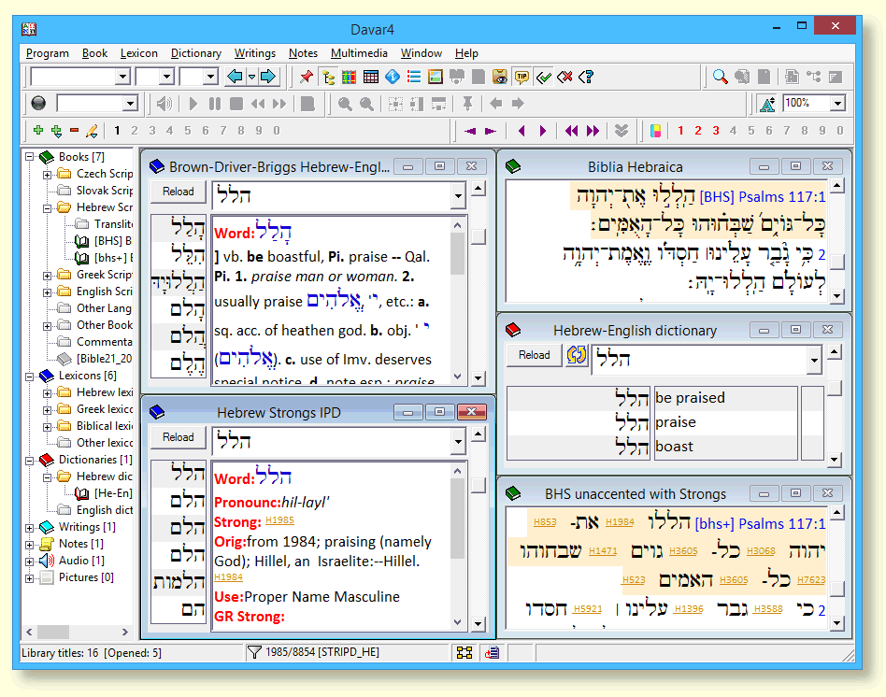Click the yellow-blue arrows icon beside dictionary Reload
The image size is (886, 697).
(x=576, y=355)
